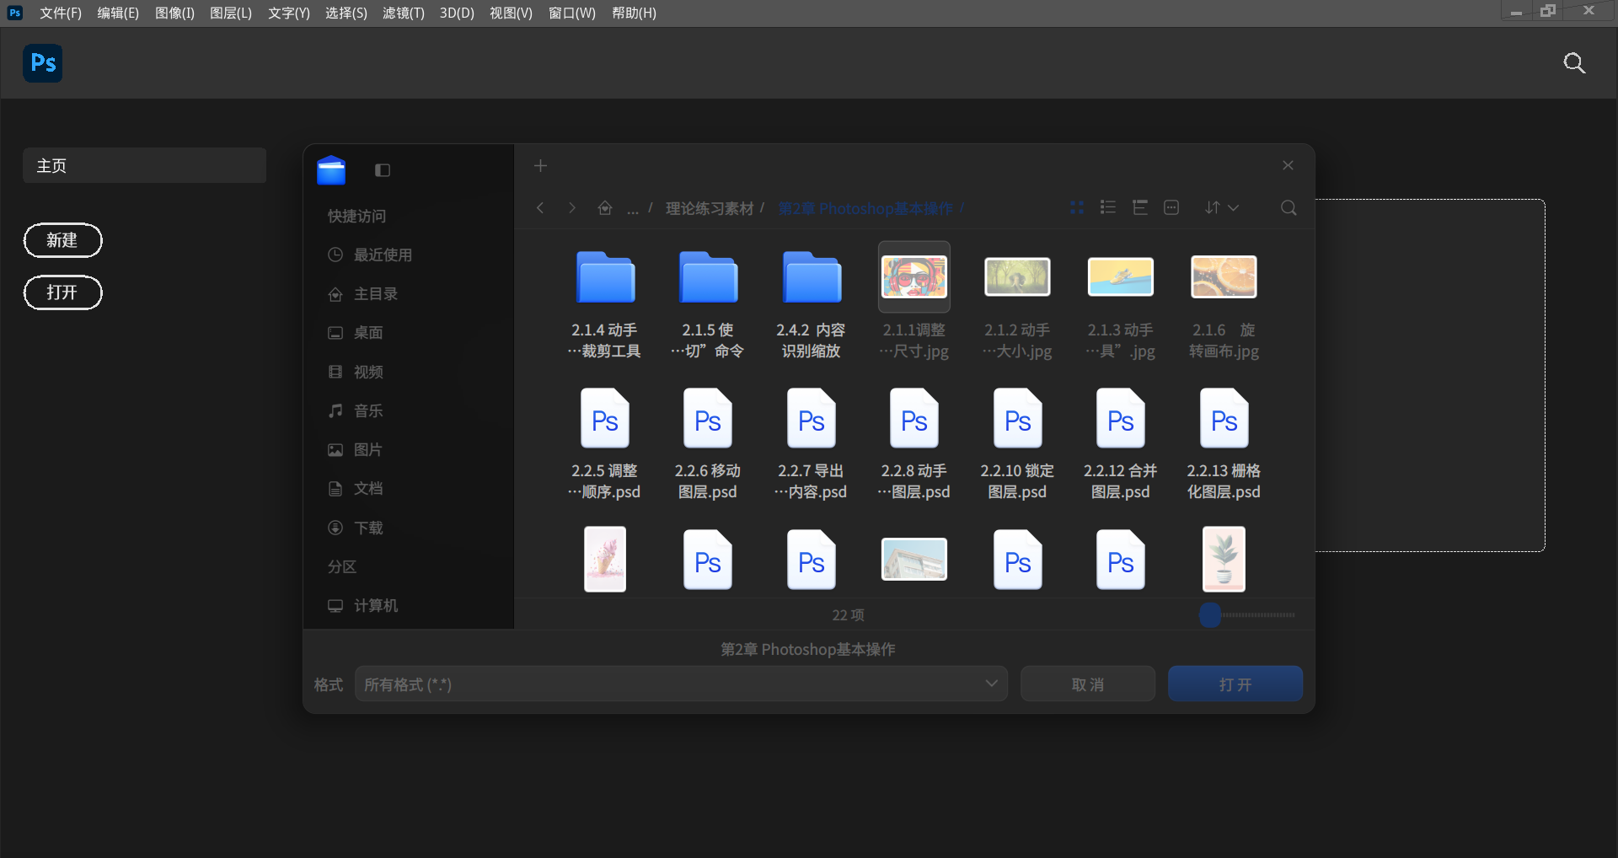Expand the 所有格式 format dropdown
The image size is (1618, 858).
coord(681,684)
